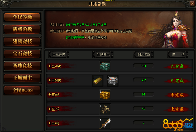Click the gold bar reward icon
Screen dimensions: 196x132
pos(98,81)
